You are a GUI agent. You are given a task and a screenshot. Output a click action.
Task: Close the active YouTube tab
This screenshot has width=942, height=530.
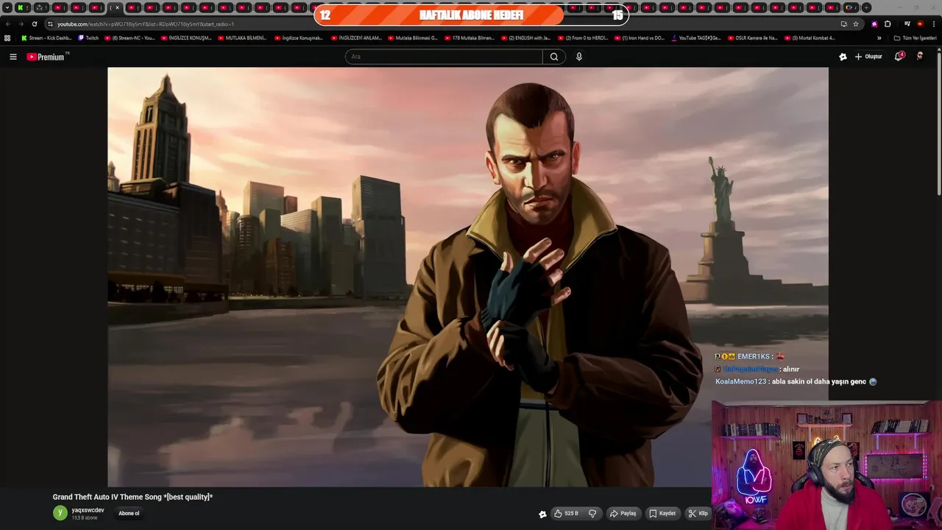click(117, 7)
